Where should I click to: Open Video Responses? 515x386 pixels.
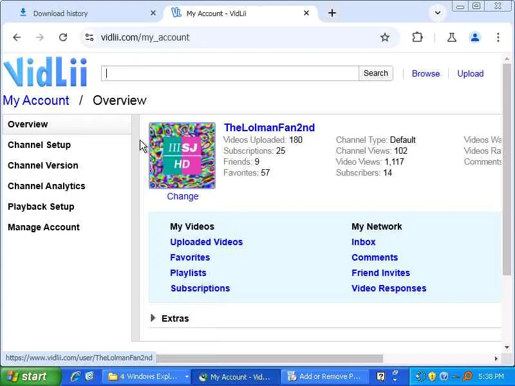[x=389, y=288]
